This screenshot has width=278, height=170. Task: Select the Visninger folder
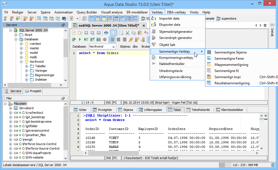(41, 71)
